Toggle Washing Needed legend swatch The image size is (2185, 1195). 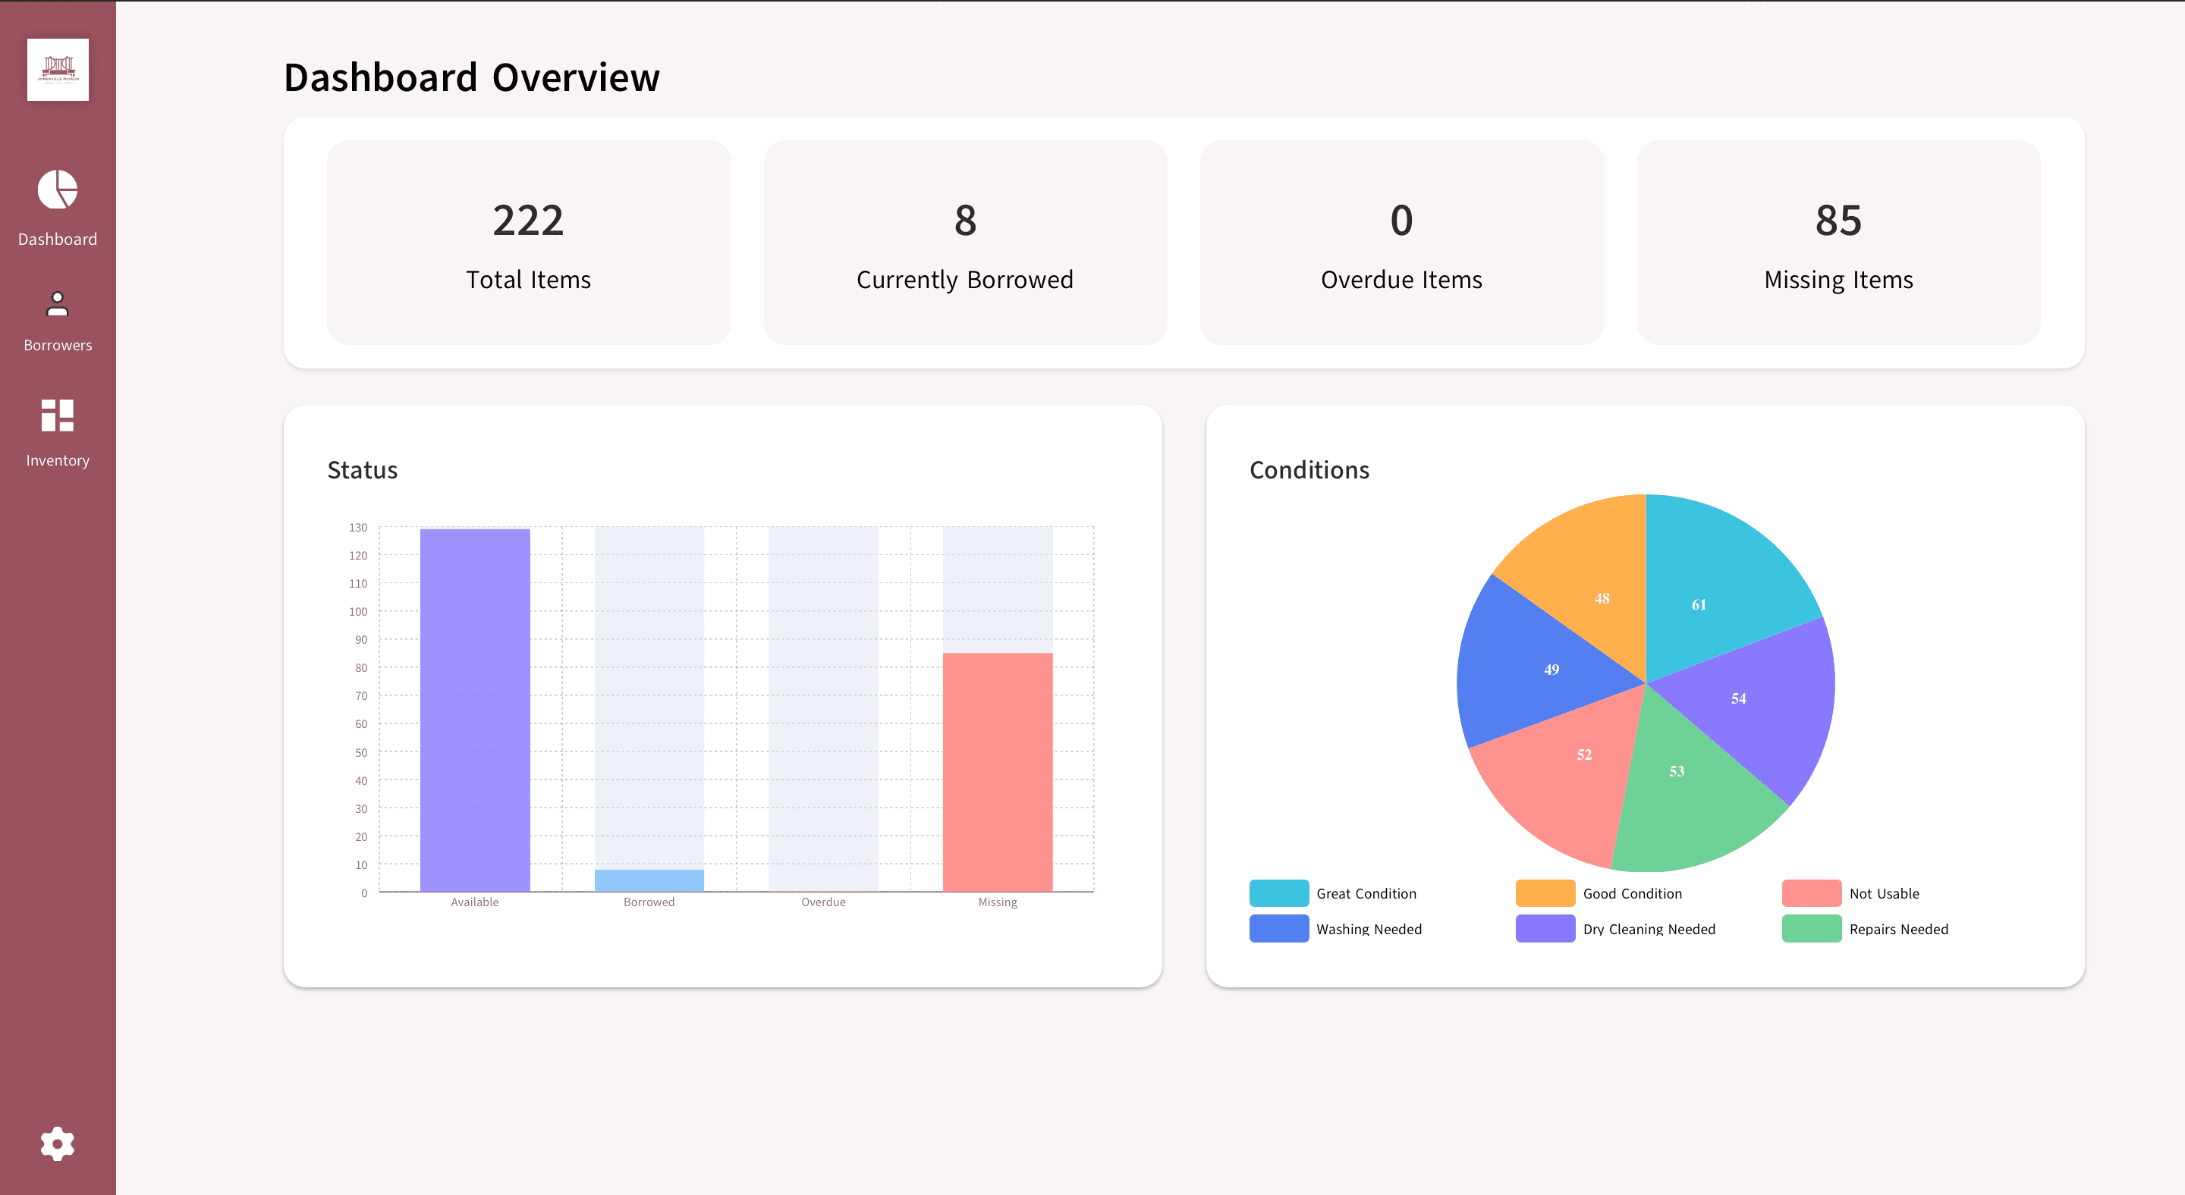1278,929
